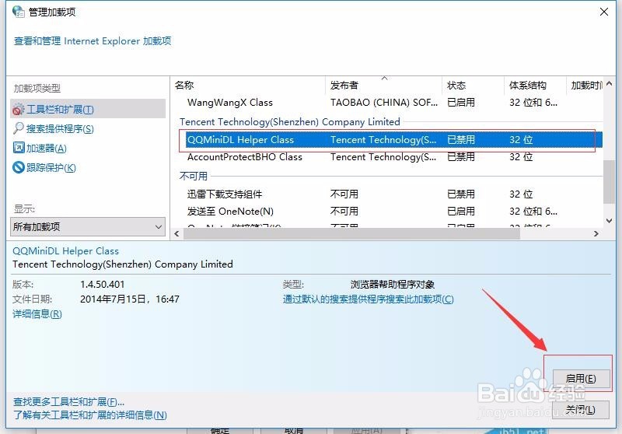This screenshot has width=622, height=434.
Task: Click the Search Providers magnifier icon
Action: [18, 128]
